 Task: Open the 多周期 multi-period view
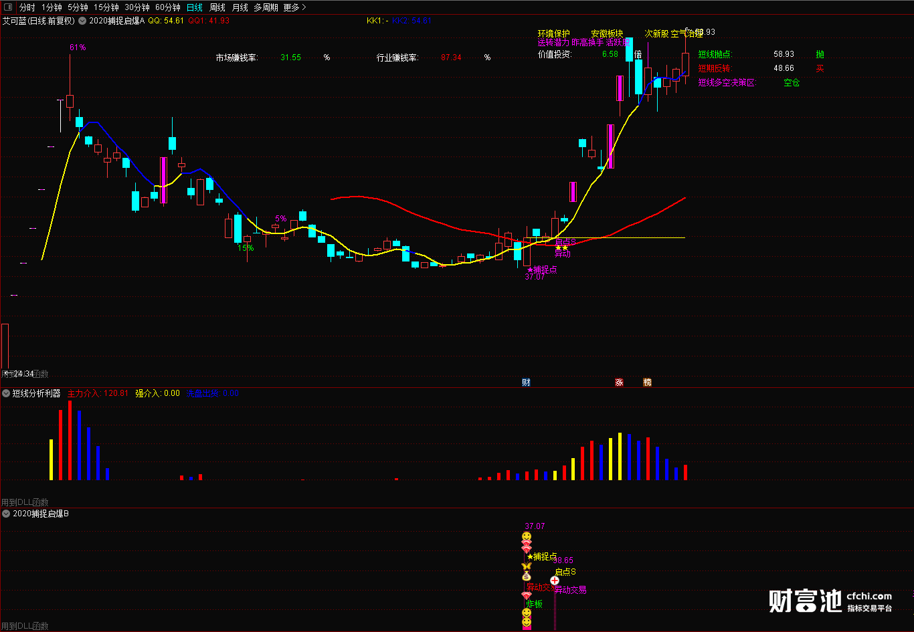[x=266, y=7]
